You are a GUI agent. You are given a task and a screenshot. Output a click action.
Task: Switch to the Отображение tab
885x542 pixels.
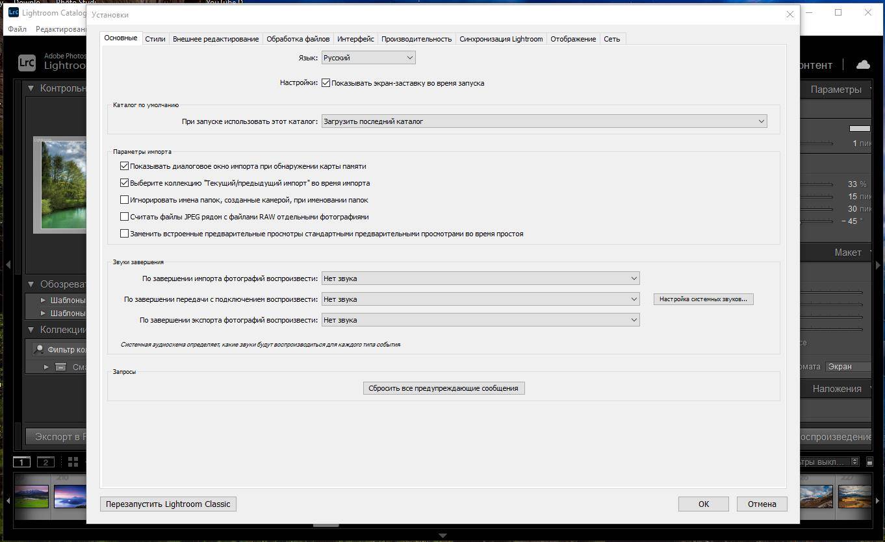573,39
